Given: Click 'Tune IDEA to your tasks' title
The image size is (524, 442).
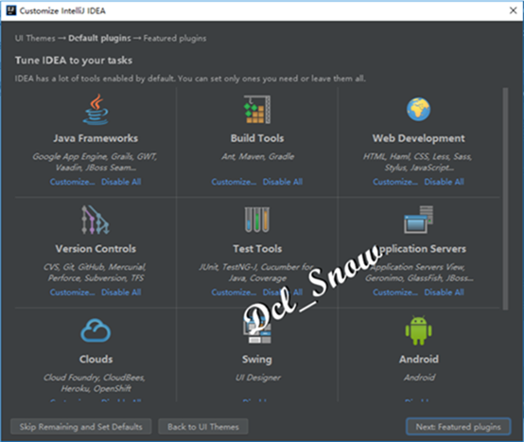Looking at the screenshot, I should (74, 61).
